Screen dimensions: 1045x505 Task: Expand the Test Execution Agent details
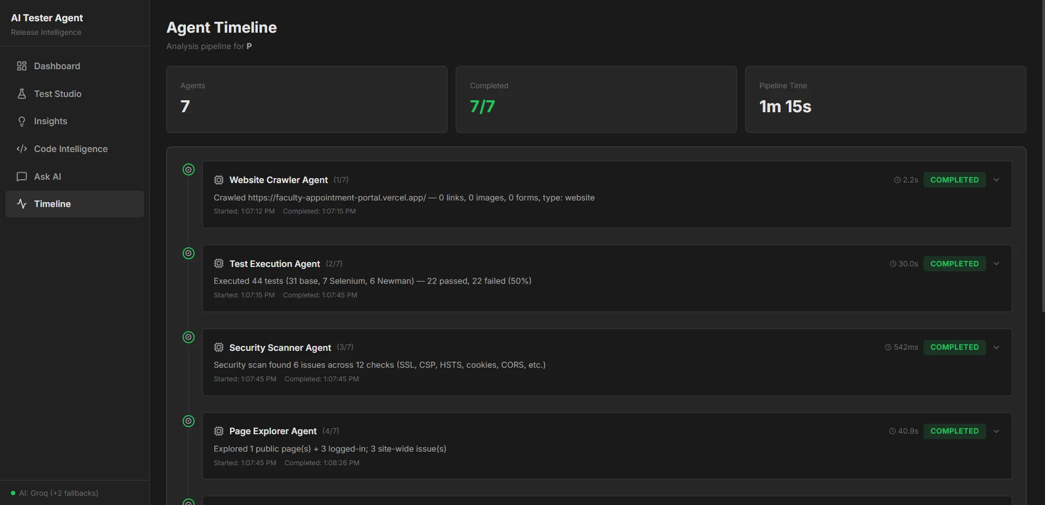[x=996, y=264]
